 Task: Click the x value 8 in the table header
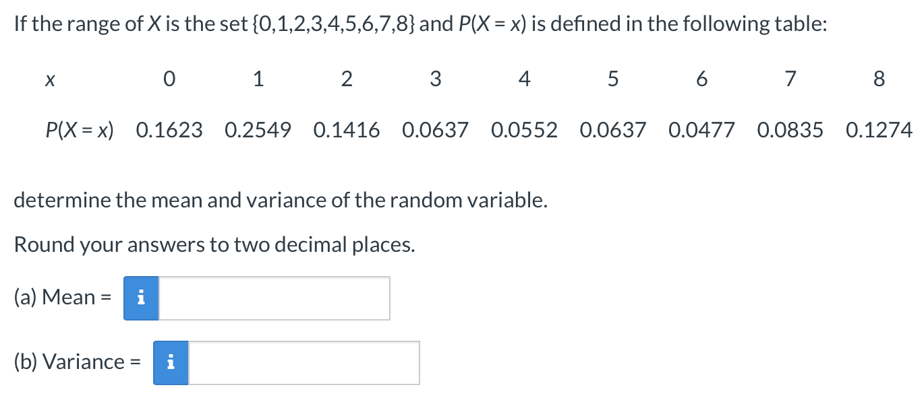coord(878,79)
